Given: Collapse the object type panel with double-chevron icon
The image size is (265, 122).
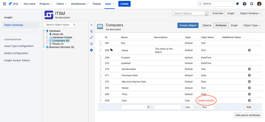Looking at the screenshot, I should point(92,25).
